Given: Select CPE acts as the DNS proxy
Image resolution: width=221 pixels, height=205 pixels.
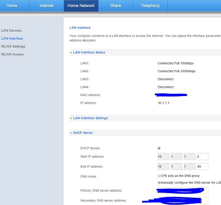Looking at the screenshot, I should (159, 176).
